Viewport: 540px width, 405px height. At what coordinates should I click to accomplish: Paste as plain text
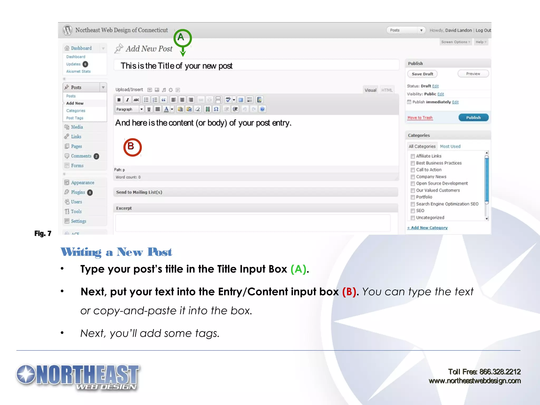point(180,109)
